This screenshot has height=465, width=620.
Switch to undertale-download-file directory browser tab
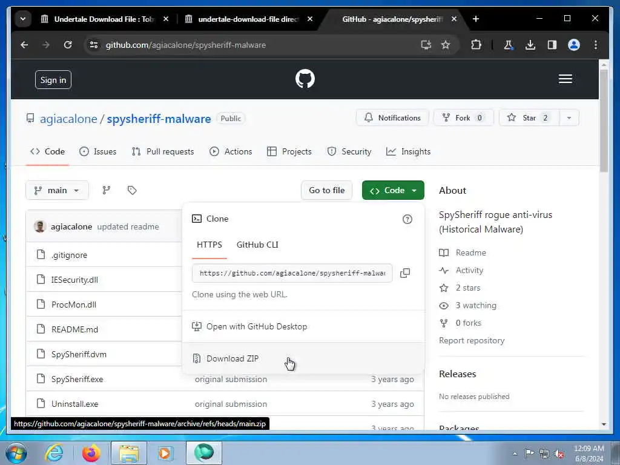[x=248, y=19]
